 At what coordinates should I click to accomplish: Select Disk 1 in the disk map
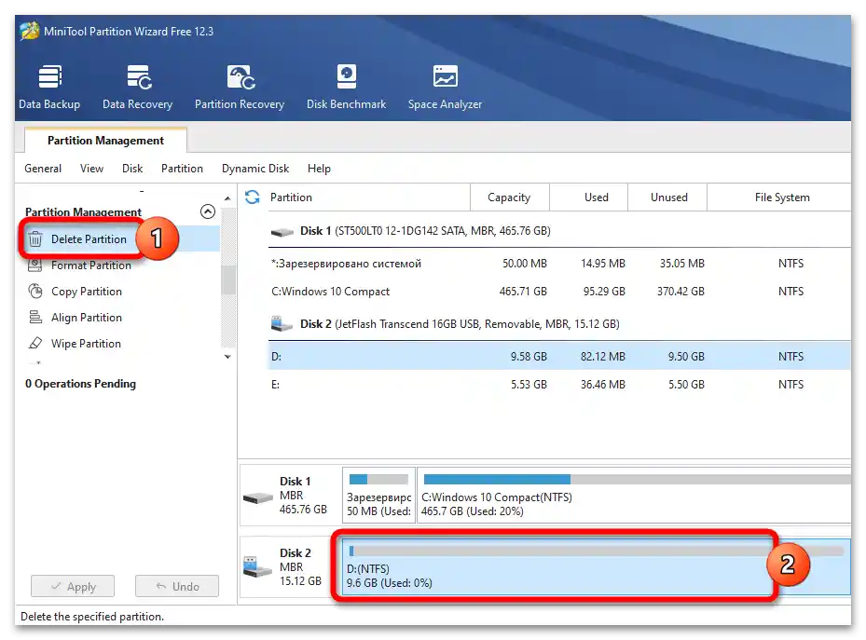[287, 496]
